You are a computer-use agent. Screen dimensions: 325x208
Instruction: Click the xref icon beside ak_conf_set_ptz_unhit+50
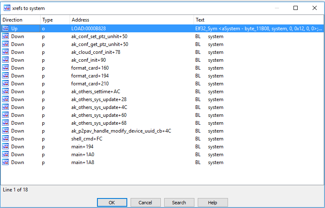pos(6,36)
